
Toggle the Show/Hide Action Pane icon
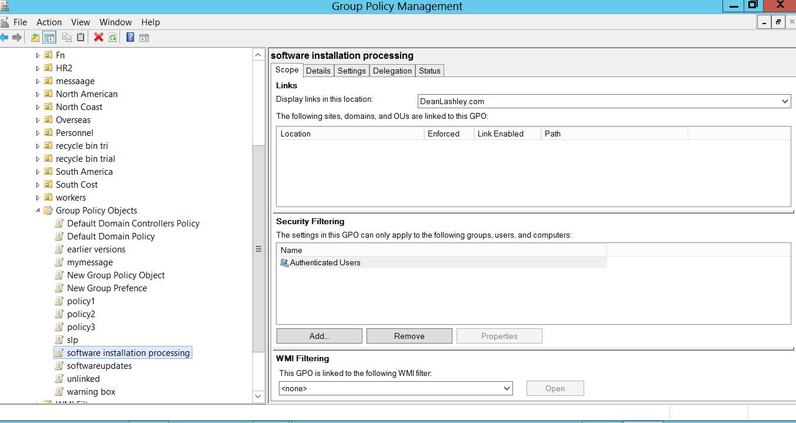[x=144, y=38]
